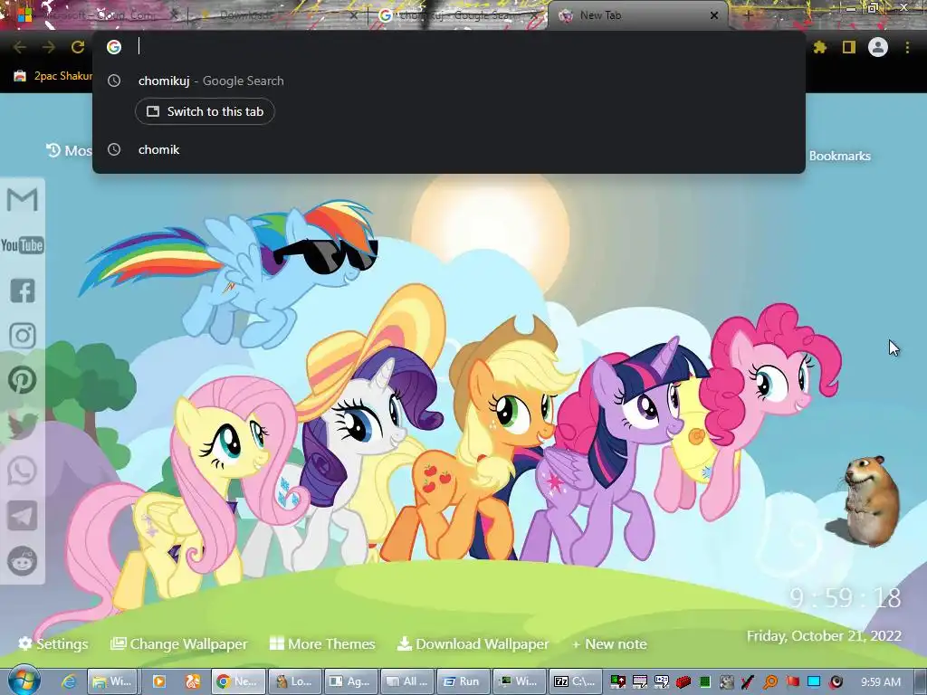Click the browser Forward arrow

click(49, 47)
